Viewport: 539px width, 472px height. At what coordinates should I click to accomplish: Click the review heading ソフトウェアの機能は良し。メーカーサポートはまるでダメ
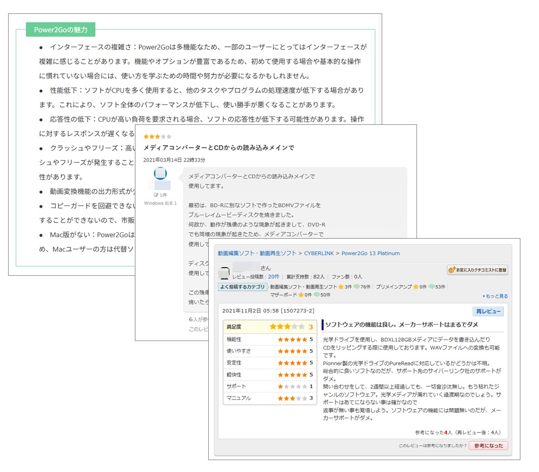point(401,325)
